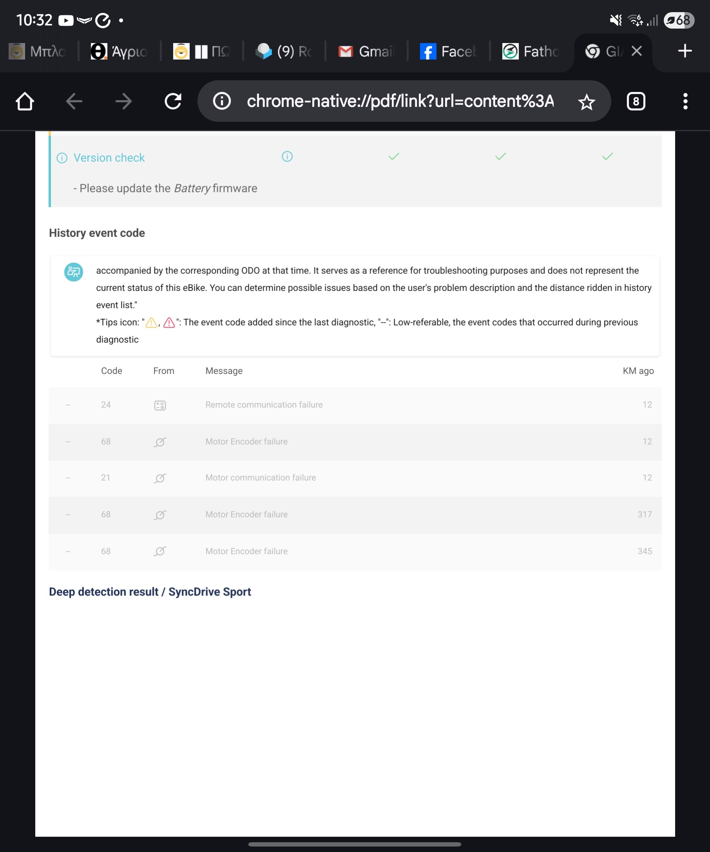710x852 pixels.
Task: Click Remote communication failure message
Action: 264,404
